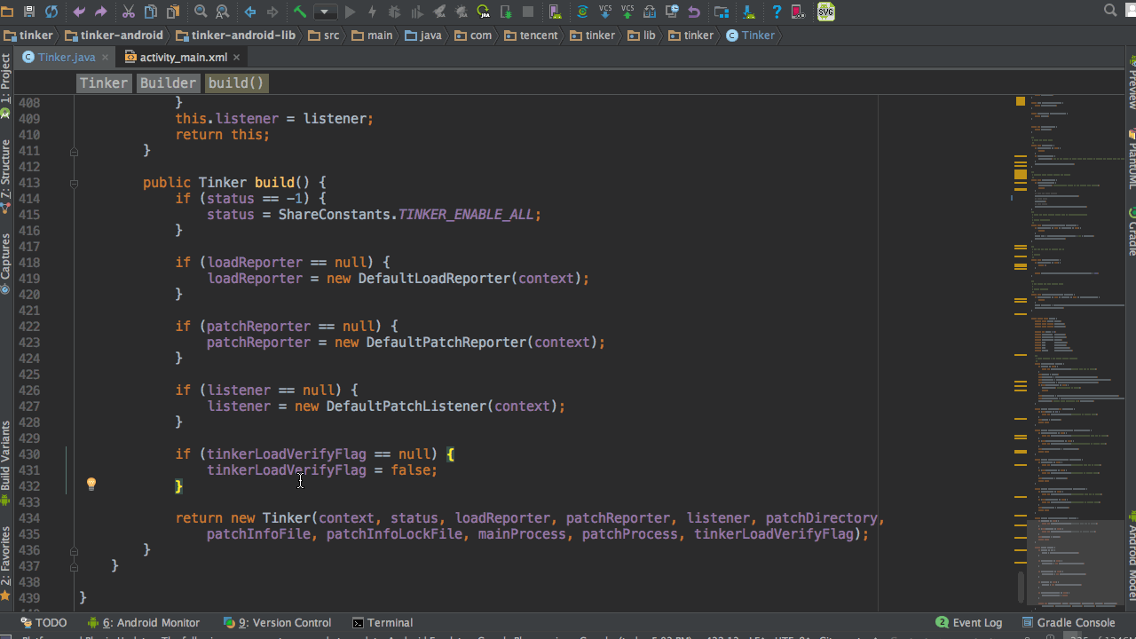The height and width of the screenshot is (639, 1136).
Task: Open the Terminal tool window
Action: [x=383, y=622]
